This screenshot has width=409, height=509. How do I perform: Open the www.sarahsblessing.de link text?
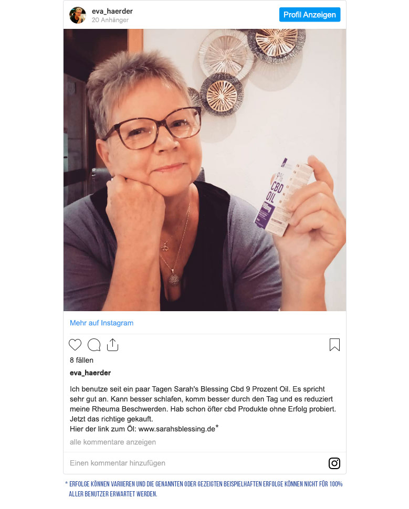tap(177, 429)
